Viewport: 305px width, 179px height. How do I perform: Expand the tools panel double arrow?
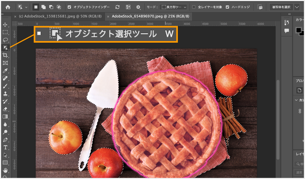coord(2,14)
